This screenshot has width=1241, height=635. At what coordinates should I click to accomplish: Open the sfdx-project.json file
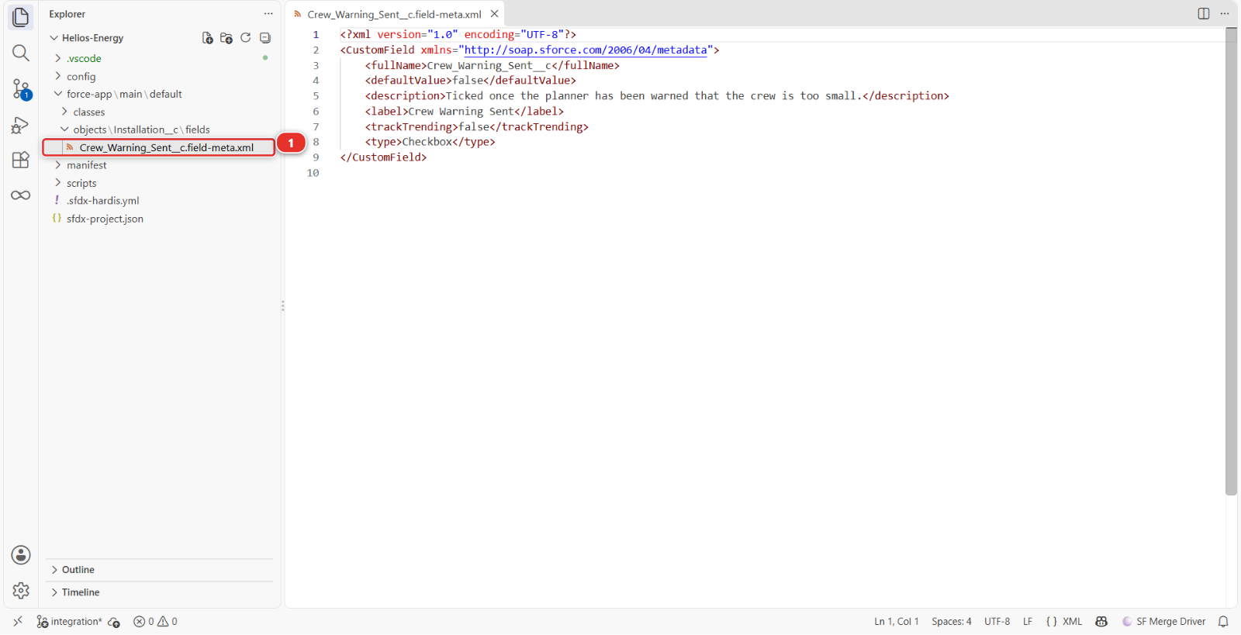105,219
